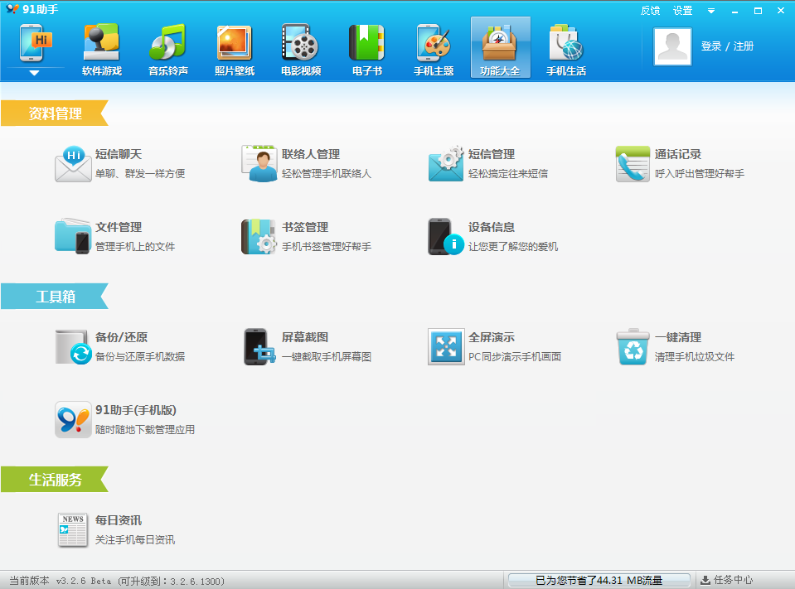Screen dimensions: 795x589
Task: Open the phone device icon with Hi bubble
Action: pos(36,42)
